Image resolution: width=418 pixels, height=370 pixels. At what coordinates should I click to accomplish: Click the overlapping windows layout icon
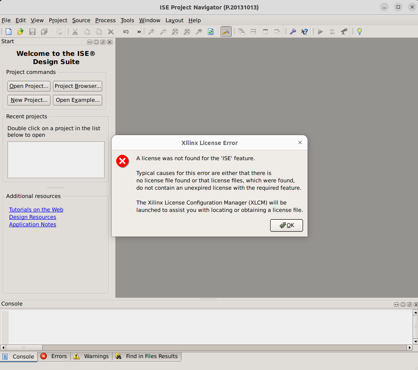(x=277, y=32)
